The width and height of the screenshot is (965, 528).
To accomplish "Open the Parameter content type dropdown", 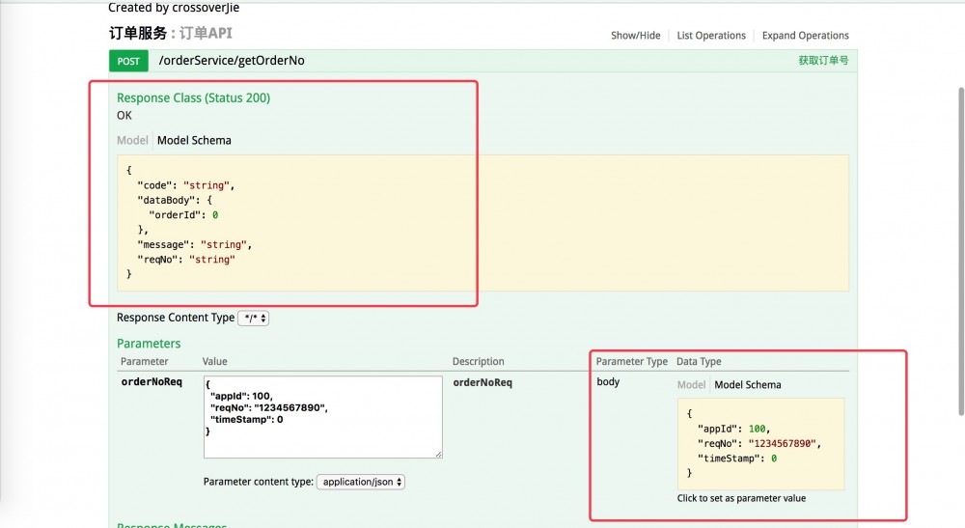I will point(361,482).
